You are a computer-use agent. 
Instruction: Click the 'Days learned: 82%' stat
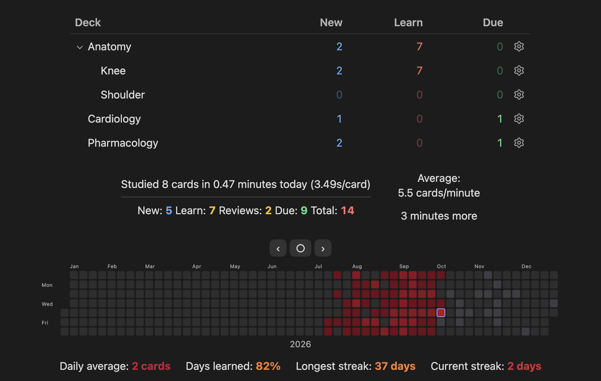pos(233,366)
